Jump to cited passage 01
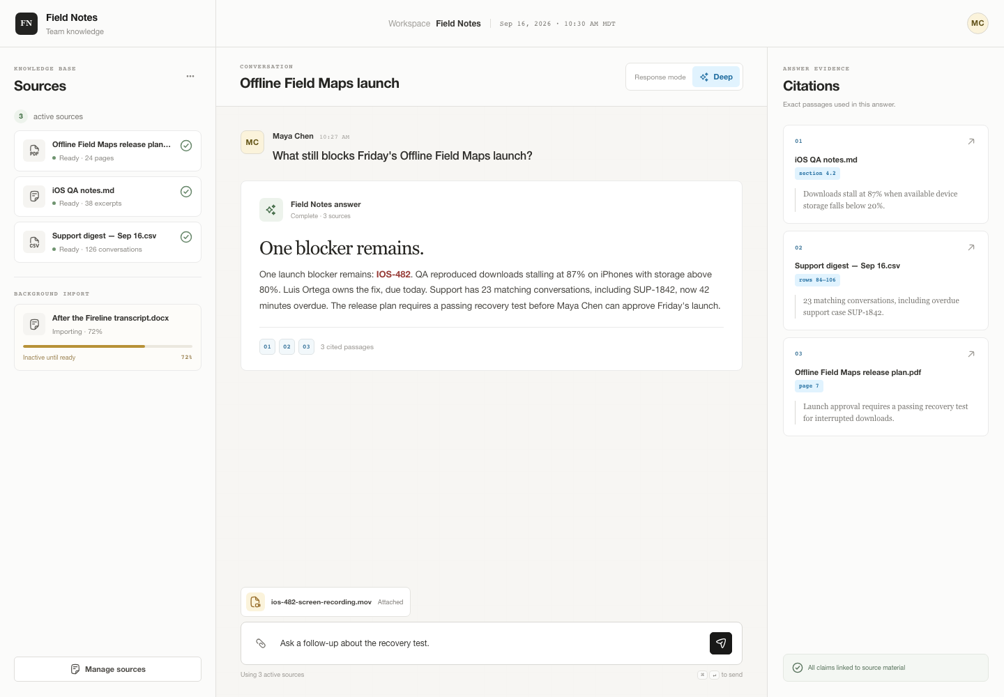This screenshot has height=697, width=1004. point(267,346)
